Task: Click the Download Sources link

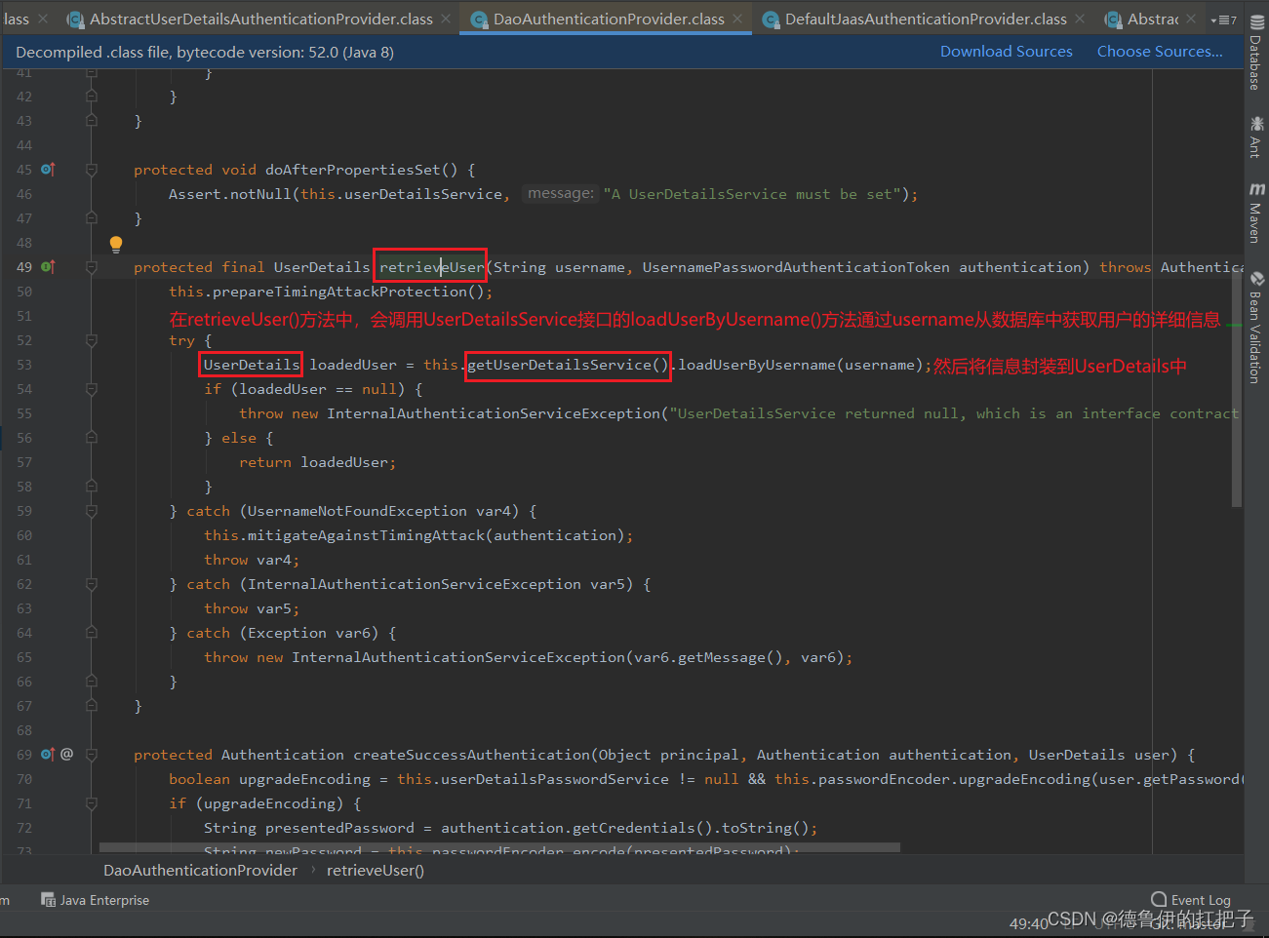Action: pos(1007,52)
